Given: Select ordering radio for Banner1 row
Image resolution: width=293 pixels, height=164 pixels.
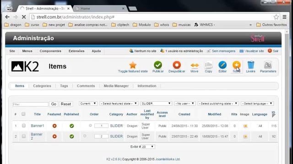Looking at the screenshot, I should point(90,126).
